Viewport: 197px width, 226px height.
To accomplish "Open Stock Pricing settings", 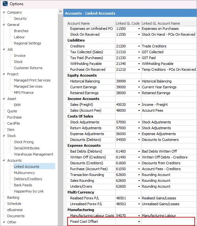I will pos(24,142).
